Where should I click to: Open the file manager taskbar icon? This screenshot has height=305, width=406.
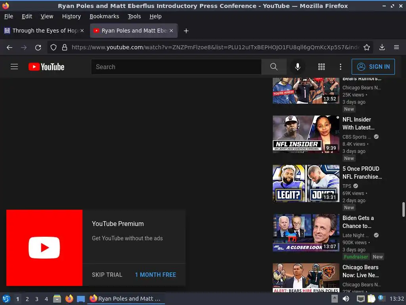click(57, 299)
